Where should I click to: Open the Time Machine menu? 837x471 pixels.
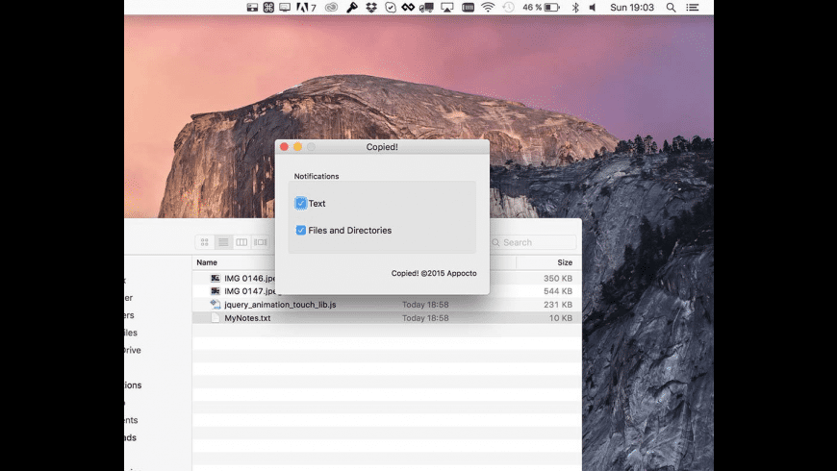point(507,8)
